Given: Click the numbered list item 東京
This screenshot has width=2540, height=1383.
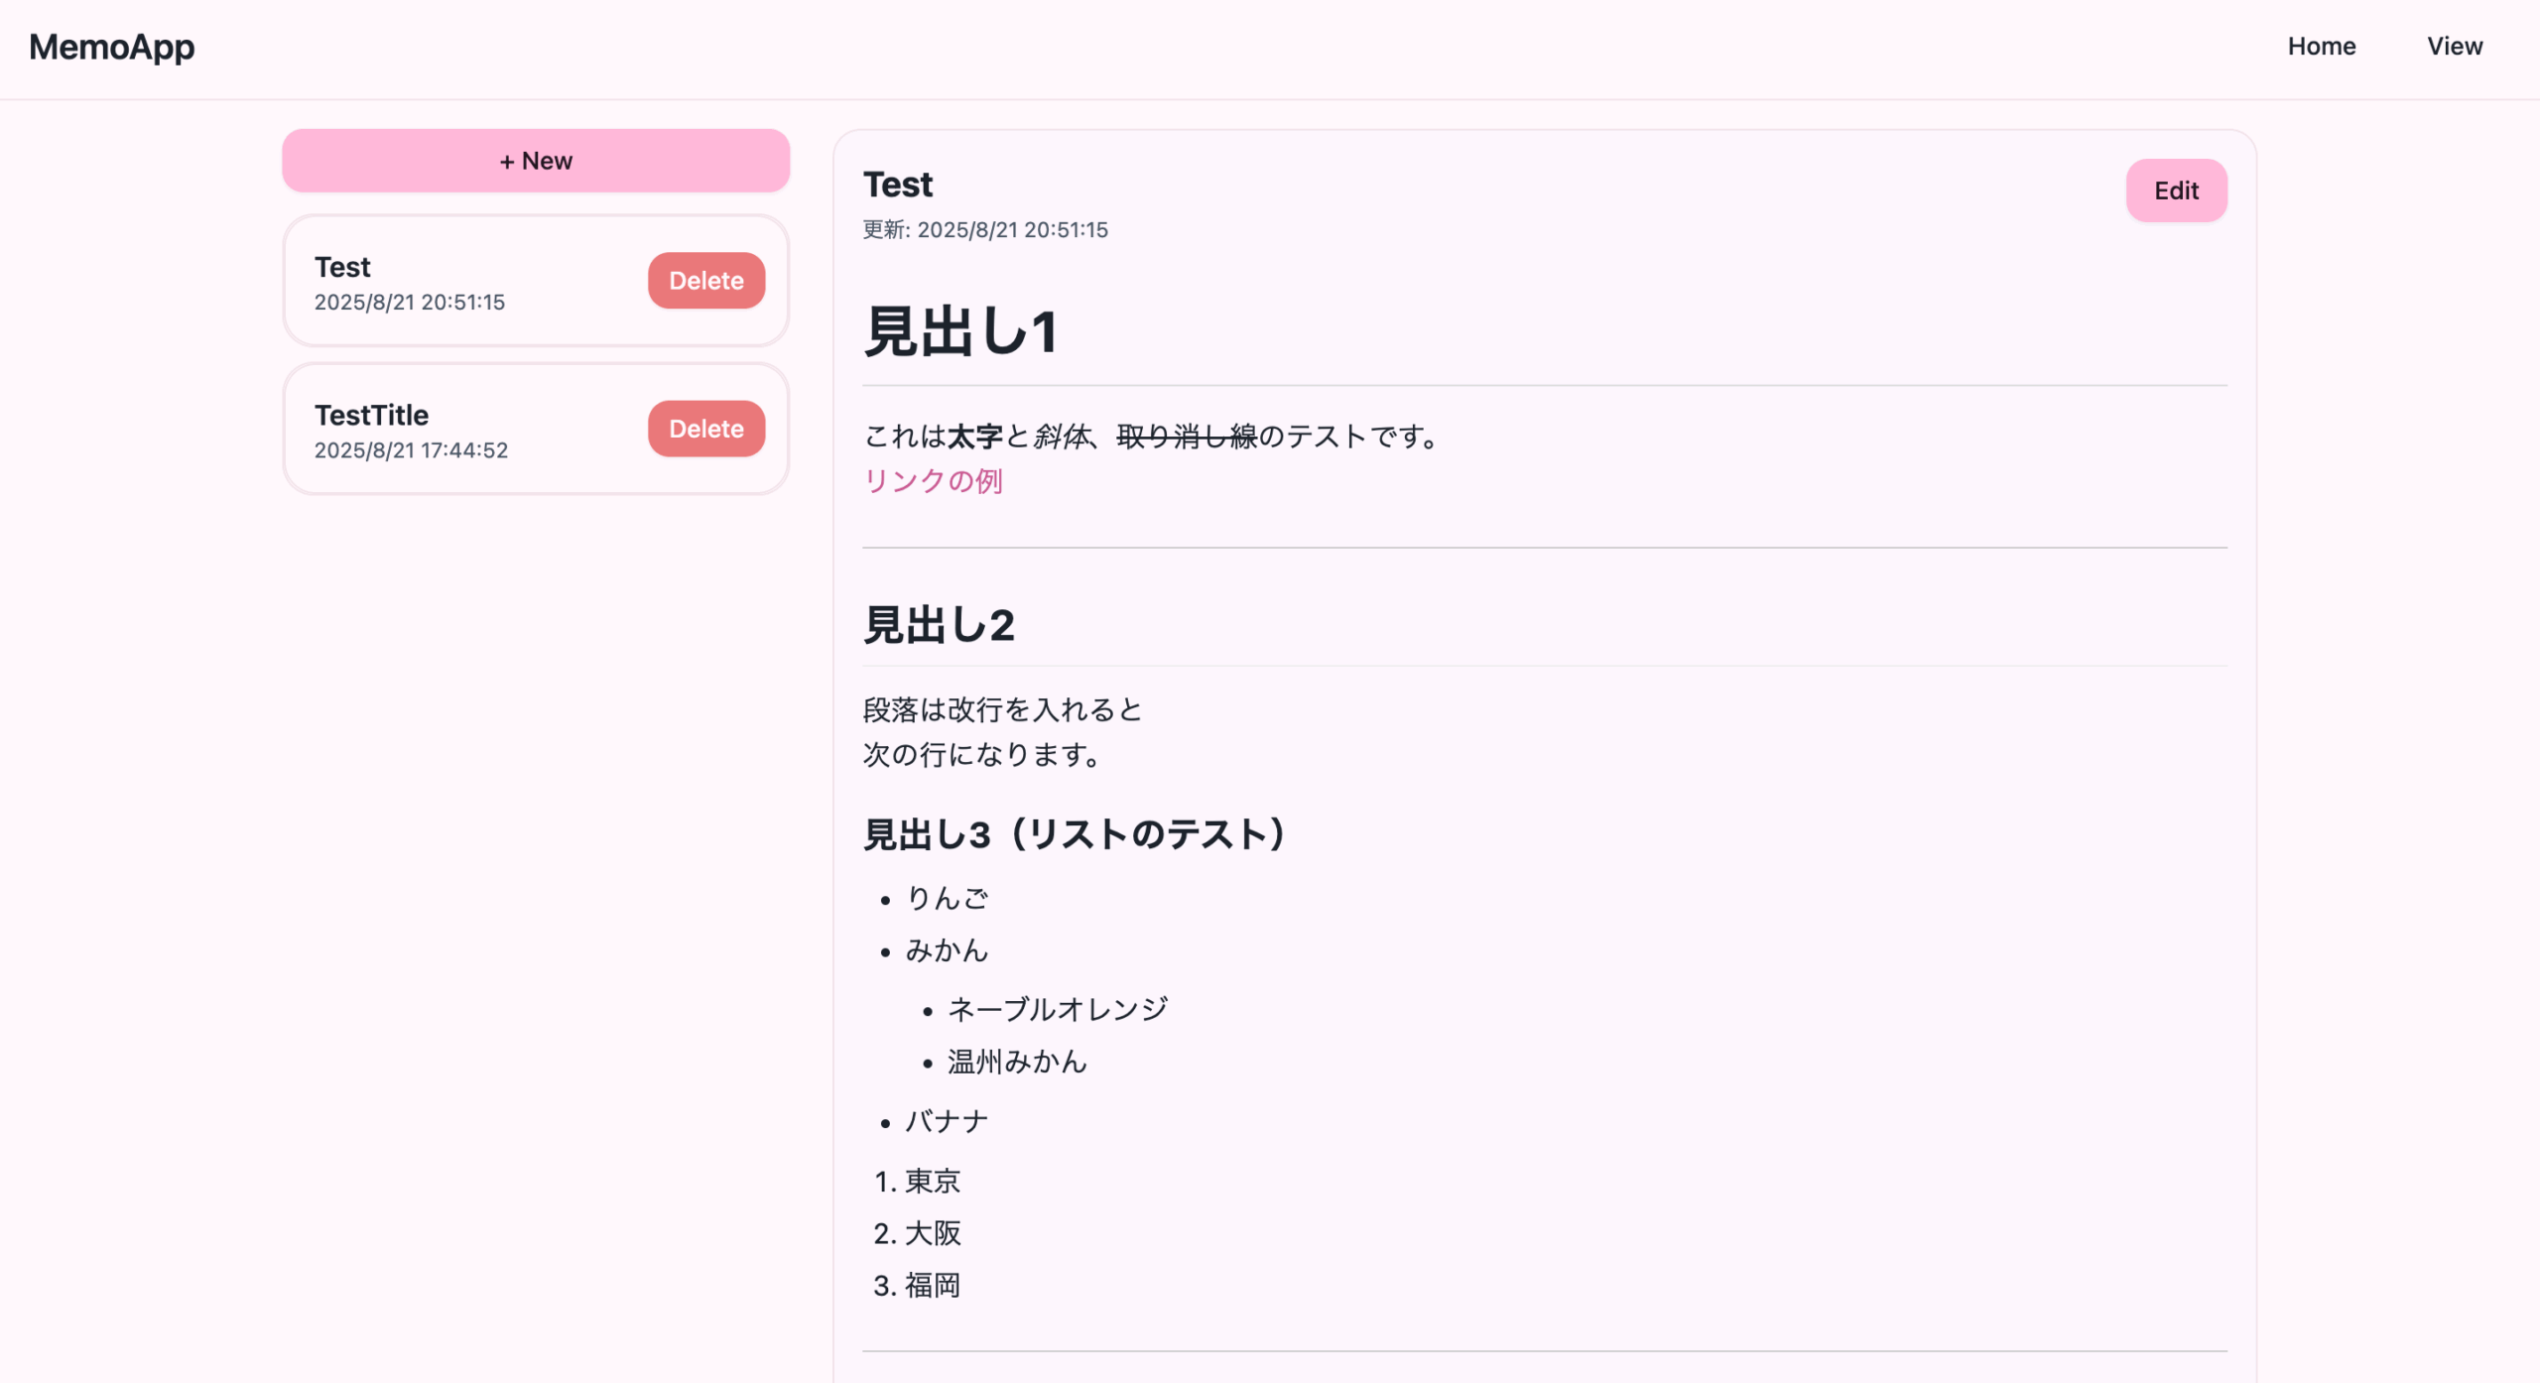Looking at the screenshot, I should click(x=931, y=1182).
